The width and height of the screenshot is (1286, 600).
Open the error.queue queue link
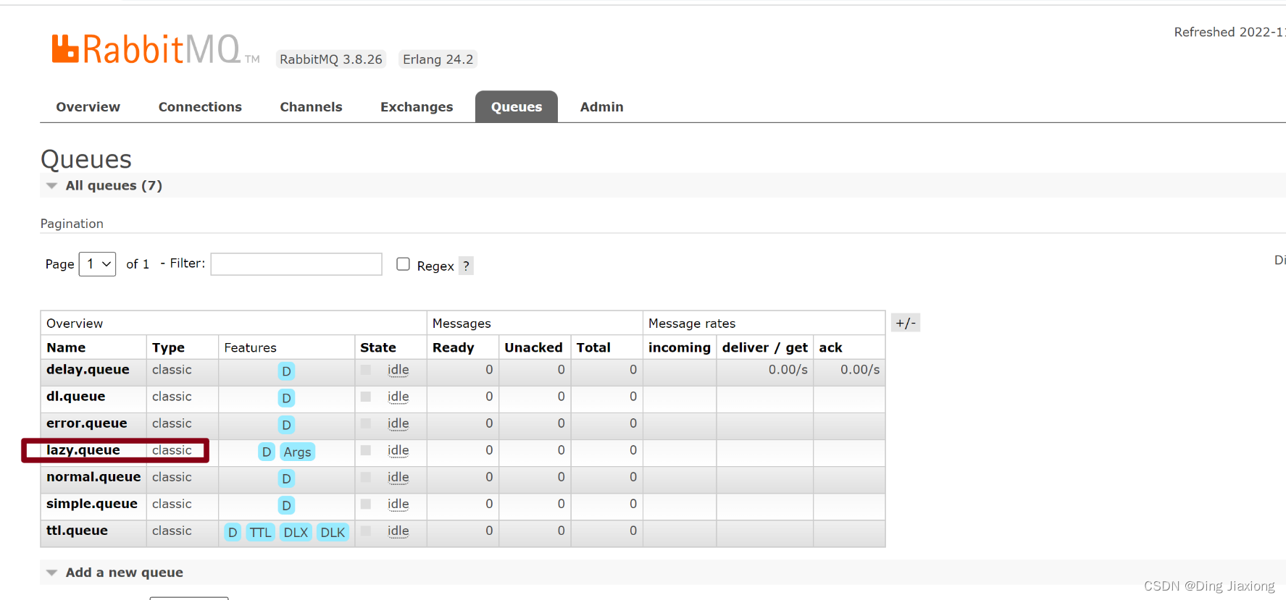point(87,423)
